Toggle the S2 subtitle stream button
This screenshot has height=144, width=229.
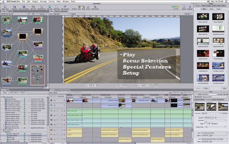tap(51, 134)
